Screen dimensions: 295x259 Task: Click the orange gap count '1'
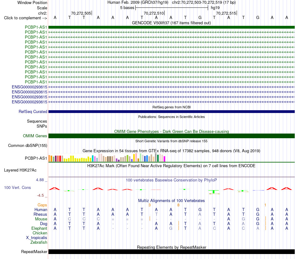[265, 205]
